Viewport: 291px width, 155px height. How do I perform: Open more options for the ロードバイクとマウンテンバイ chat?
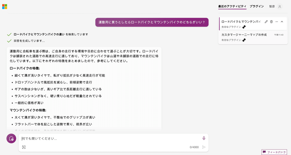[276, 22]
